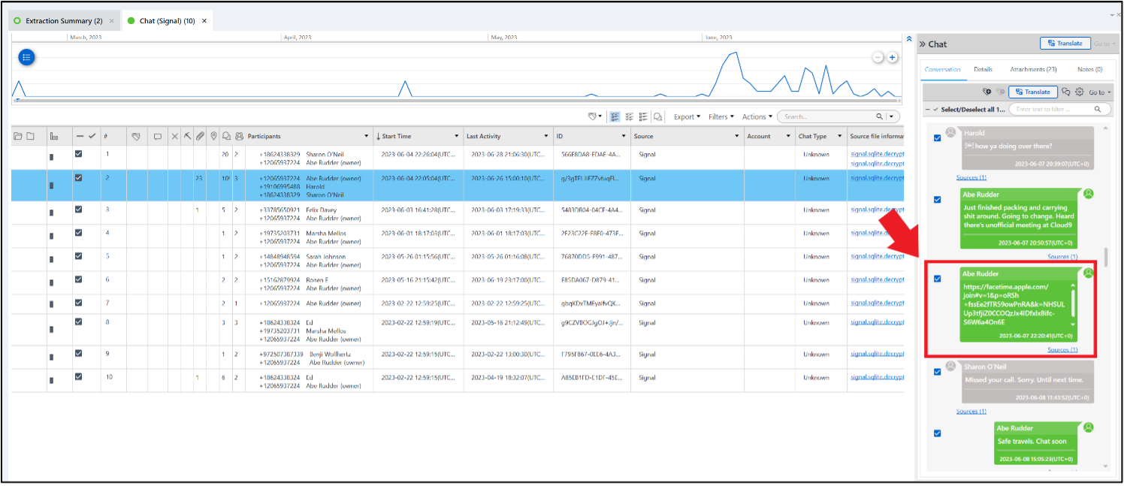Open the Export dropdown menu

pyautogui.click(x=686, y=116)
